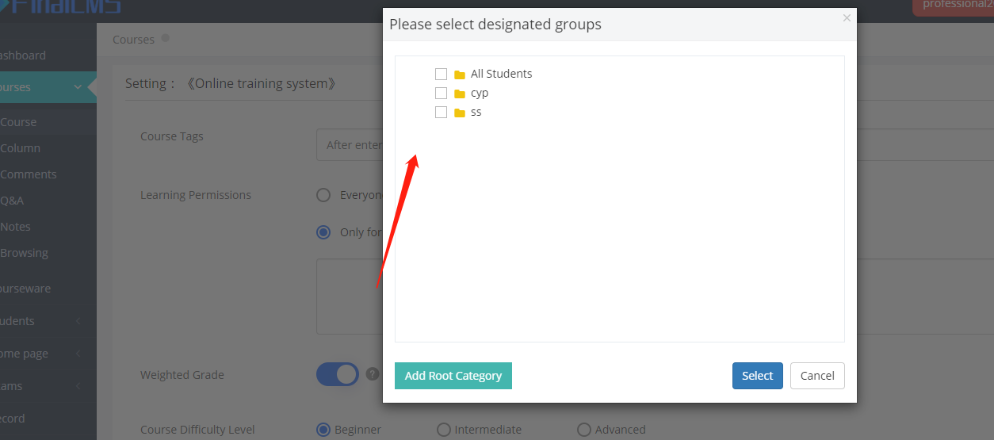Check the cyp group checkbox
994x440 pixels.
[x=442, y=93]
